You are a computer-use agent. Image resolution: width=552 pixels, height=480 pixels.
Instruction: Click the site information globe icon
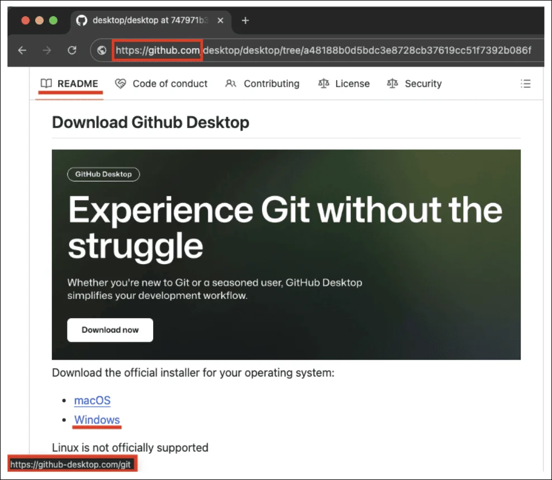102,50
